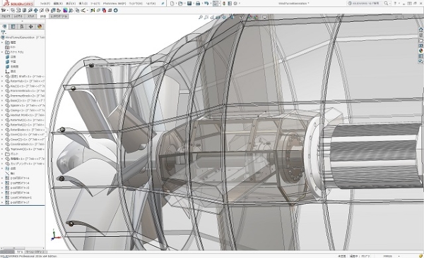The width and height of the screenshot is (424, 258).
Task: Open the DisplayManager appearance sphere tab
Action: [x=40, y=27]
